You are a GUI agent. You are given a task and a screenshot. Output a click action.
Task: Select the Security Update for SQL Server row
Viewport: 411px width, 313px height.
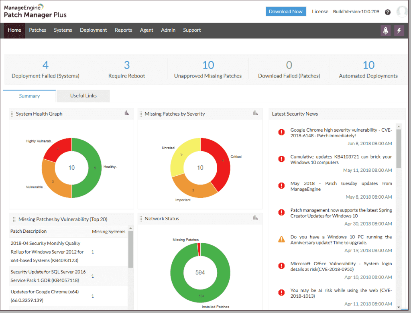pos(48,276)
